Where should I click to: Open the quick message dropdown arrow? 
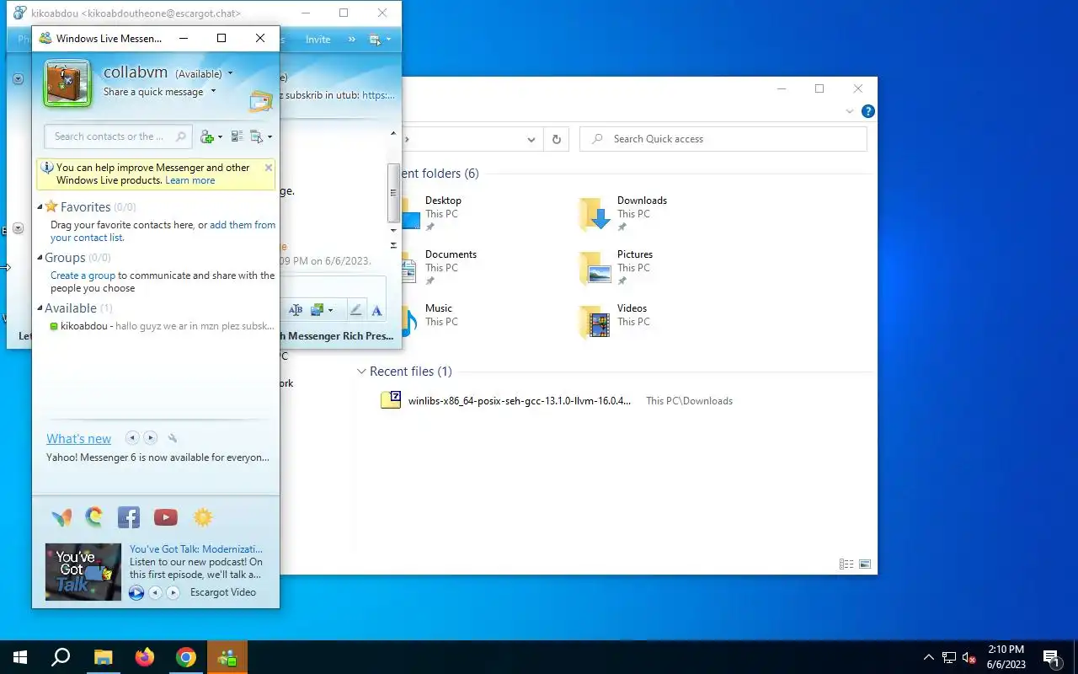[x=213, y=92]
